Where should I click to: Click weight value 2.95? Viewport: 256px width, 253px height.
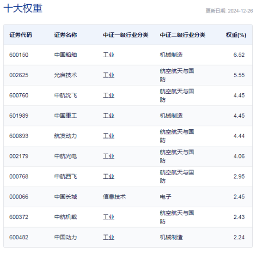pos(239,176)
